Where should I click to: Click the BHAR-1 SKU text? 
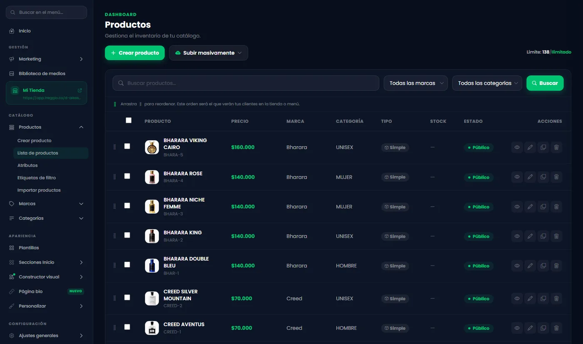(171, 273)
